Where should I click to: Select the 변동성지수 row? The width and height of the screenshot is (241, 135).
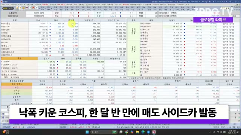coord(64,46)
